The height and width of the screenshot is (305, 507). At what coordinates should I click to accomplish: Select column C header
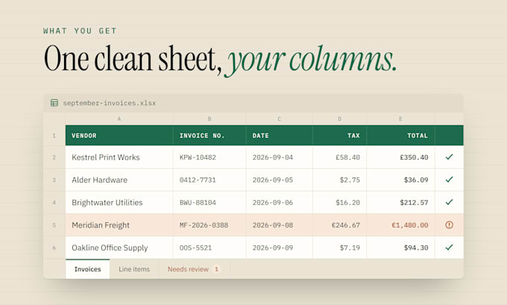[x=280, y=119]
